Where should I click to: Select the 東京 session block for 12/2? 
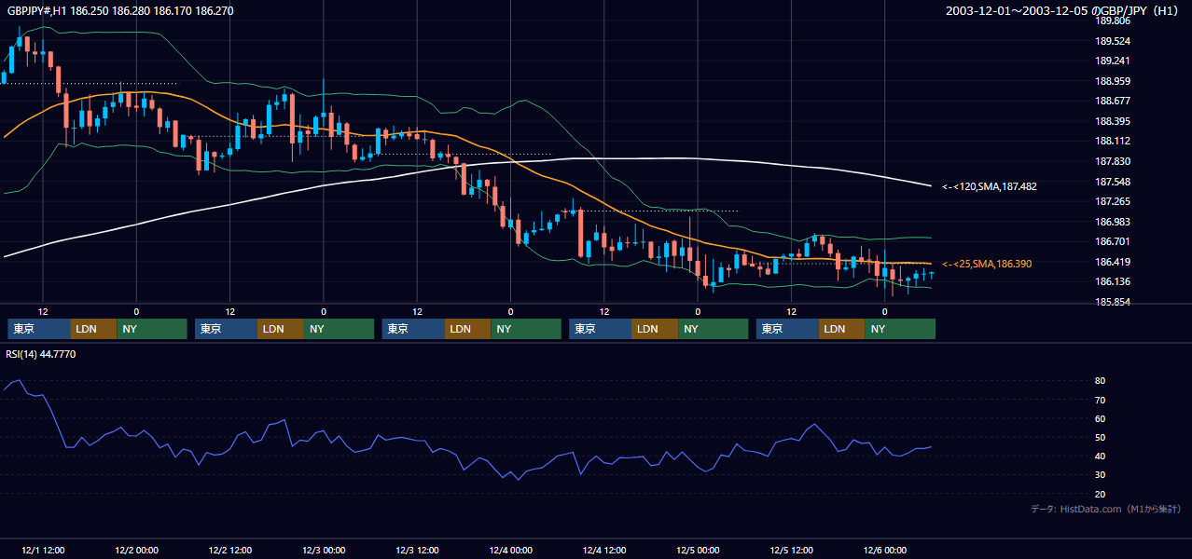pyautogui.click(x=227, y=329)
